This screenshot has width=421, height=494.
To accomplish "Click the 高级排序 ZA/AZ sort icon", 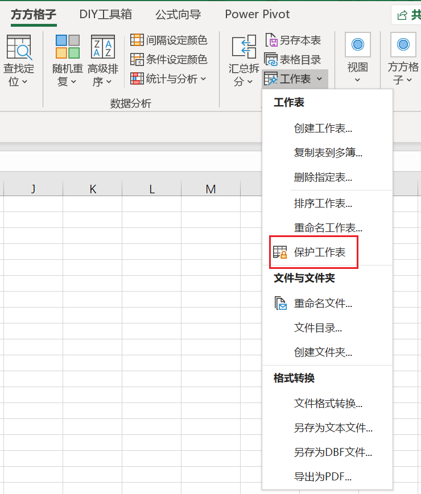I will tap(103, 47).
